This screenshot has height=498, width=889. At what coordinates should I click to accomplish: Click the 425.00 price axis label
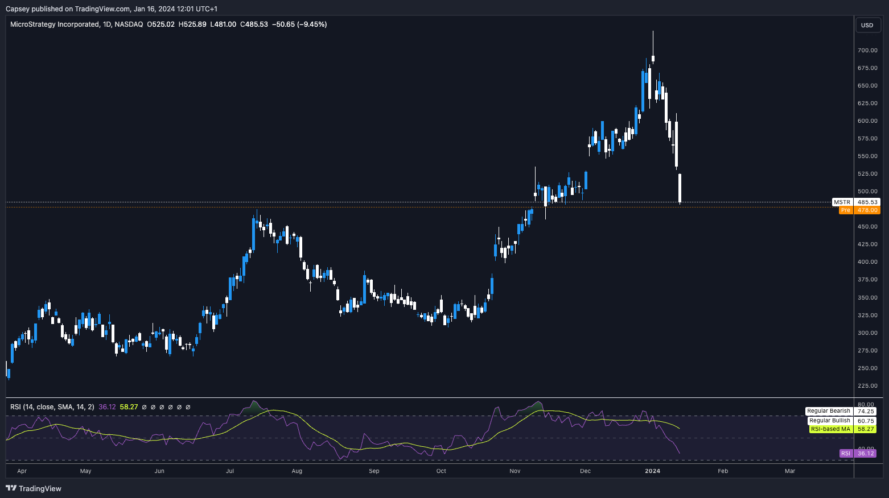click(x=867, y=244)
